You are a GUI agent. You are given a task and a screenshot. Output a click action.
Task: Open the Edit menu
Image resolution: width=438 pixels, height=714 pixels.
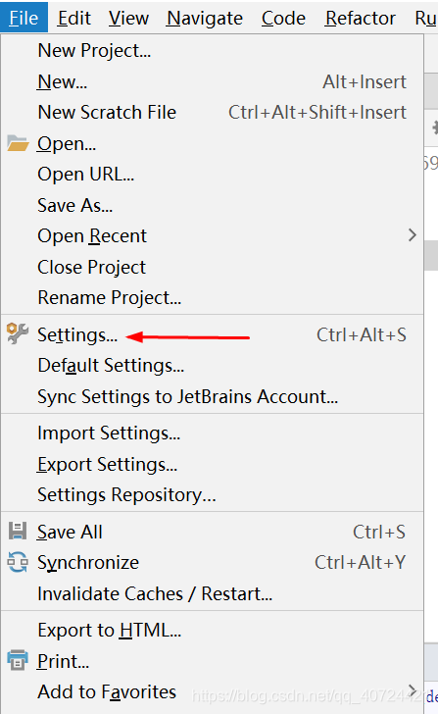pyautogui.click(x=74, y=19)
